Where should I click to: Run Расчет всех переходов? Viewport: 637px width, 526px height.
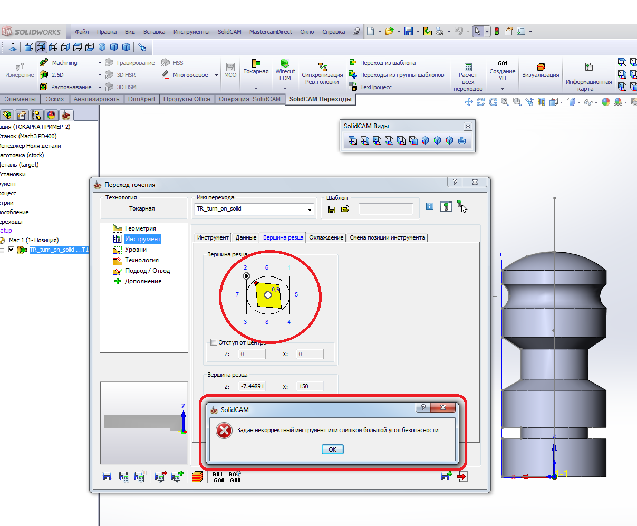468,77
